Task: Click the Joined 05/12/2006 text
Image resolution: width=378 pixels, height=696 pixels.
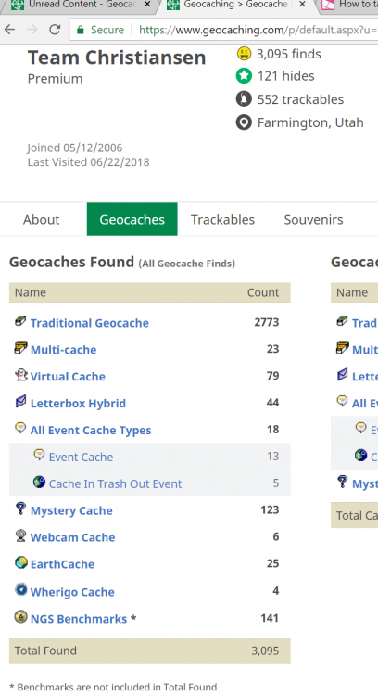Action: 75,148
